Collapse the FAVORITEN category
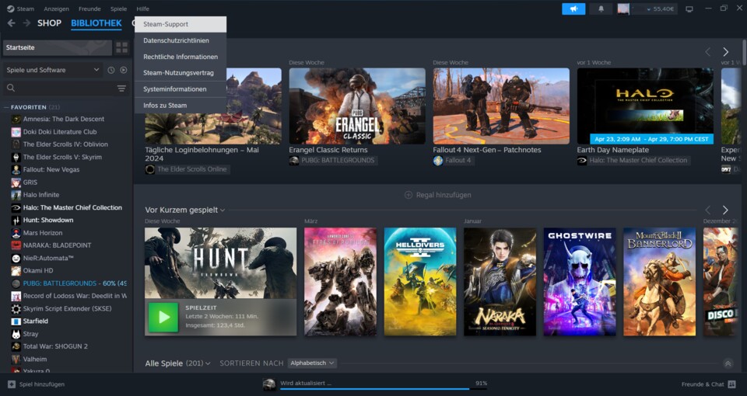 point(7,107)
